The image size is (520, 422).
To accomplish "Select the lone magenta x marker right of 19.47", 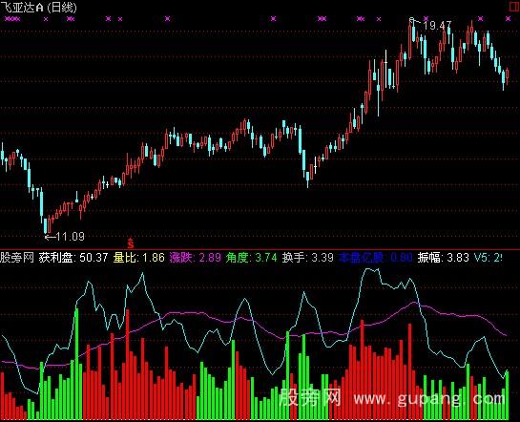I will coord(481,19).
